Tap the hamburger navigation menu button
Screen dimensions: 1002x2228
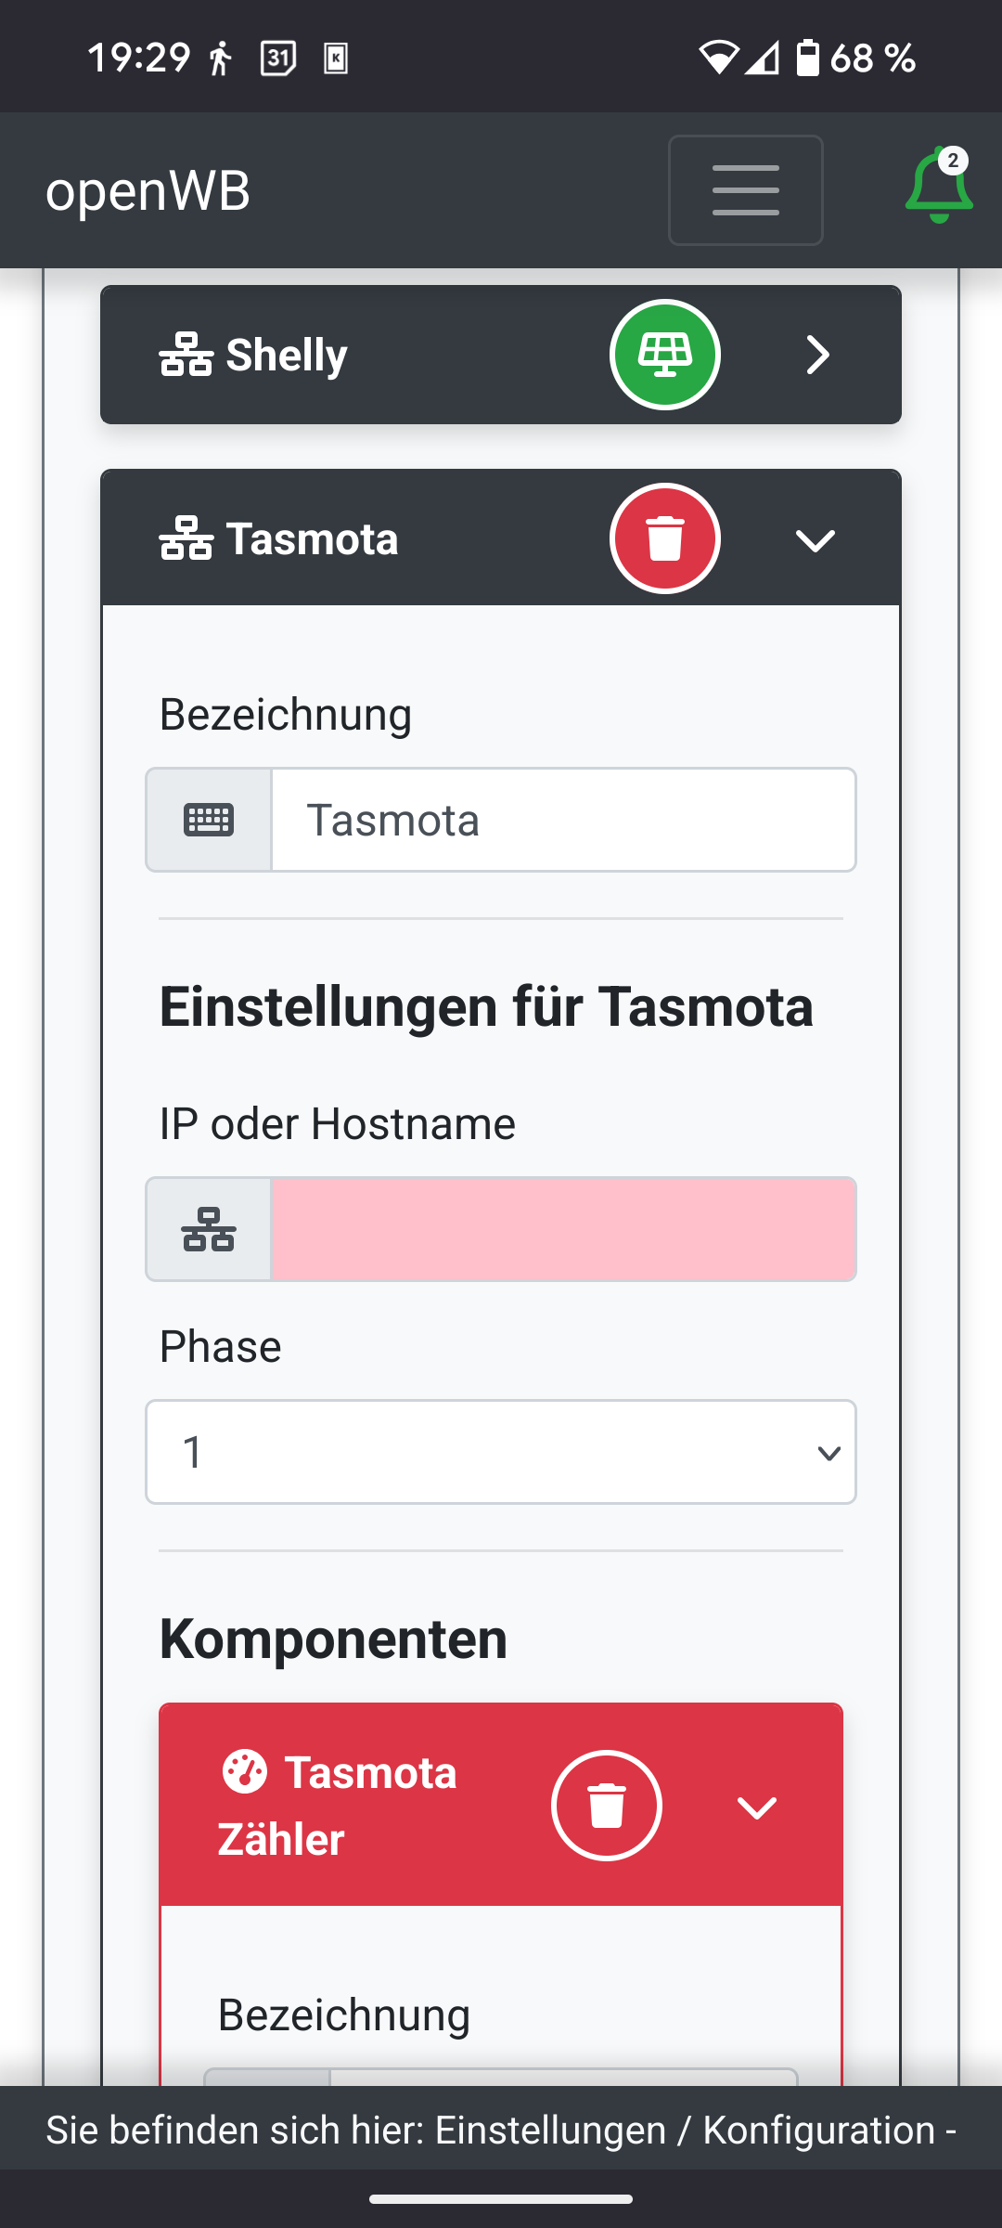745,190
